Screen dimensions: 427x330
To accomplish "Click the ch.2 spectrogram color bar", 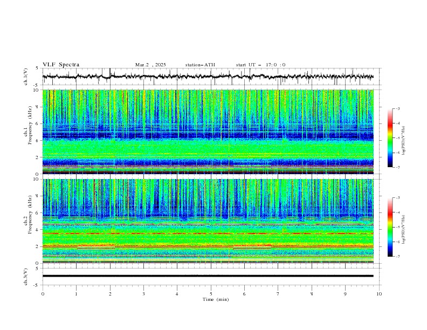I will point(390,227).
